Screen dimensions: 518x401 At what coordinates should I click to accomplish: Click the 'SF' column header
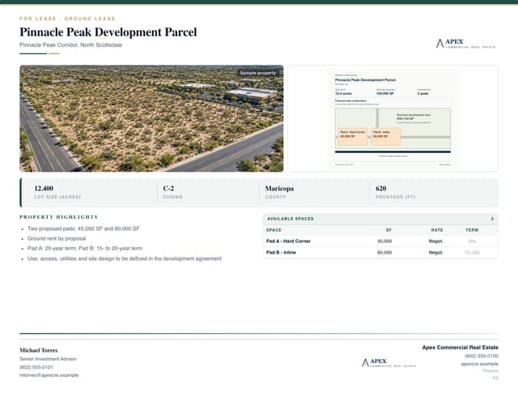click(388, 230)
